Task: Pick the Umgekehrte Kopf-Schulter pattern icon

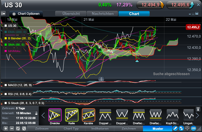Action: coord(188,115)
